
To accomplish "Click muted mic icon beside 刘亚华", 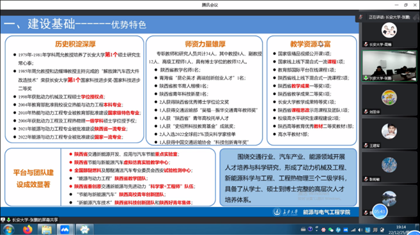I will 366,112.
